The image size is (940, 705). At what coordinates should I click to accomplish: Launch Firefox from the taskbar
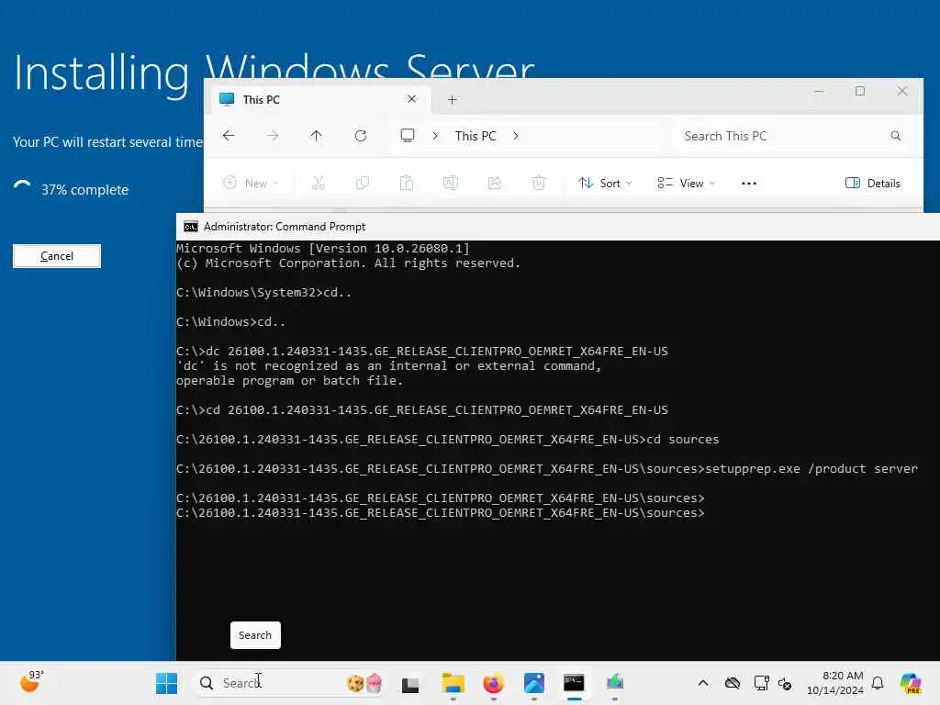[493, 683]
